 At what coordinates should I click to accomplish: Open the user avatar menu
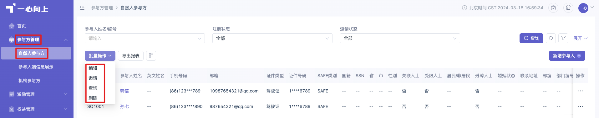click(583, 8)
